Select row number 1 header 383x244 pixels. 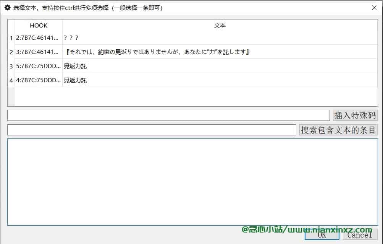pyautogui.click(x=11, y=38)
